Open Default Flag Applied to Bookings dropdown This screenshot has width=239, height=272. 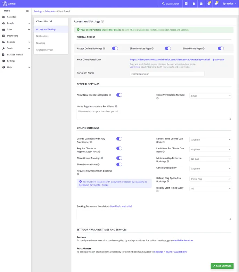point(210,179)
